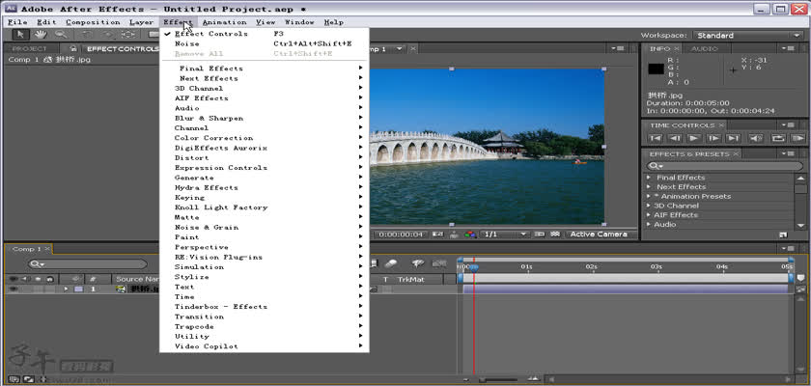Start RAM preview in Time Controls
This screenshot has width=811, height=386.
click(x=797, y=138)
